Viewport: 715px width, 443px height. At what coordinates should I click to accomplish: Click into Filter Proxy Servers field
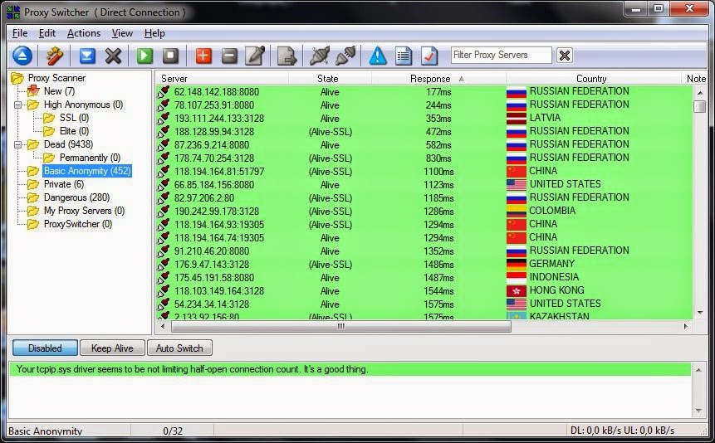pyautogui.click(x=501, y=55)
